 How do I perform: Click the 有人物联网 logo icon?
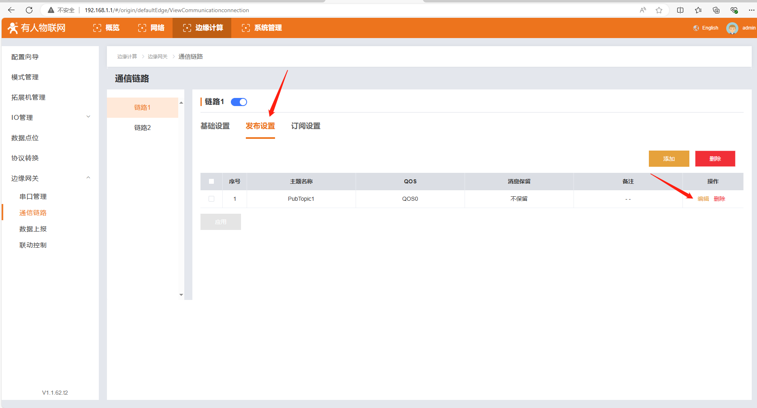pos(13,28)
